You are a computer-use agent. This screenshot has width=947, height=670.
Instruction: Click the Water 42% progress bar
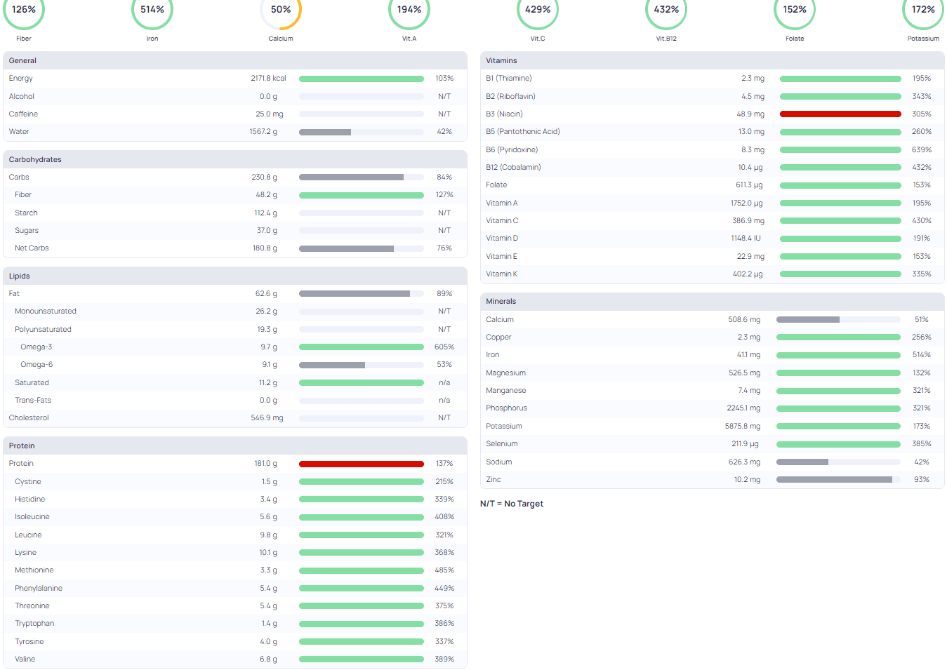(362, 132)
